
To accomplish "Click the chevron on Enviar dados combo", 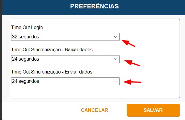I will pos(116,81).
